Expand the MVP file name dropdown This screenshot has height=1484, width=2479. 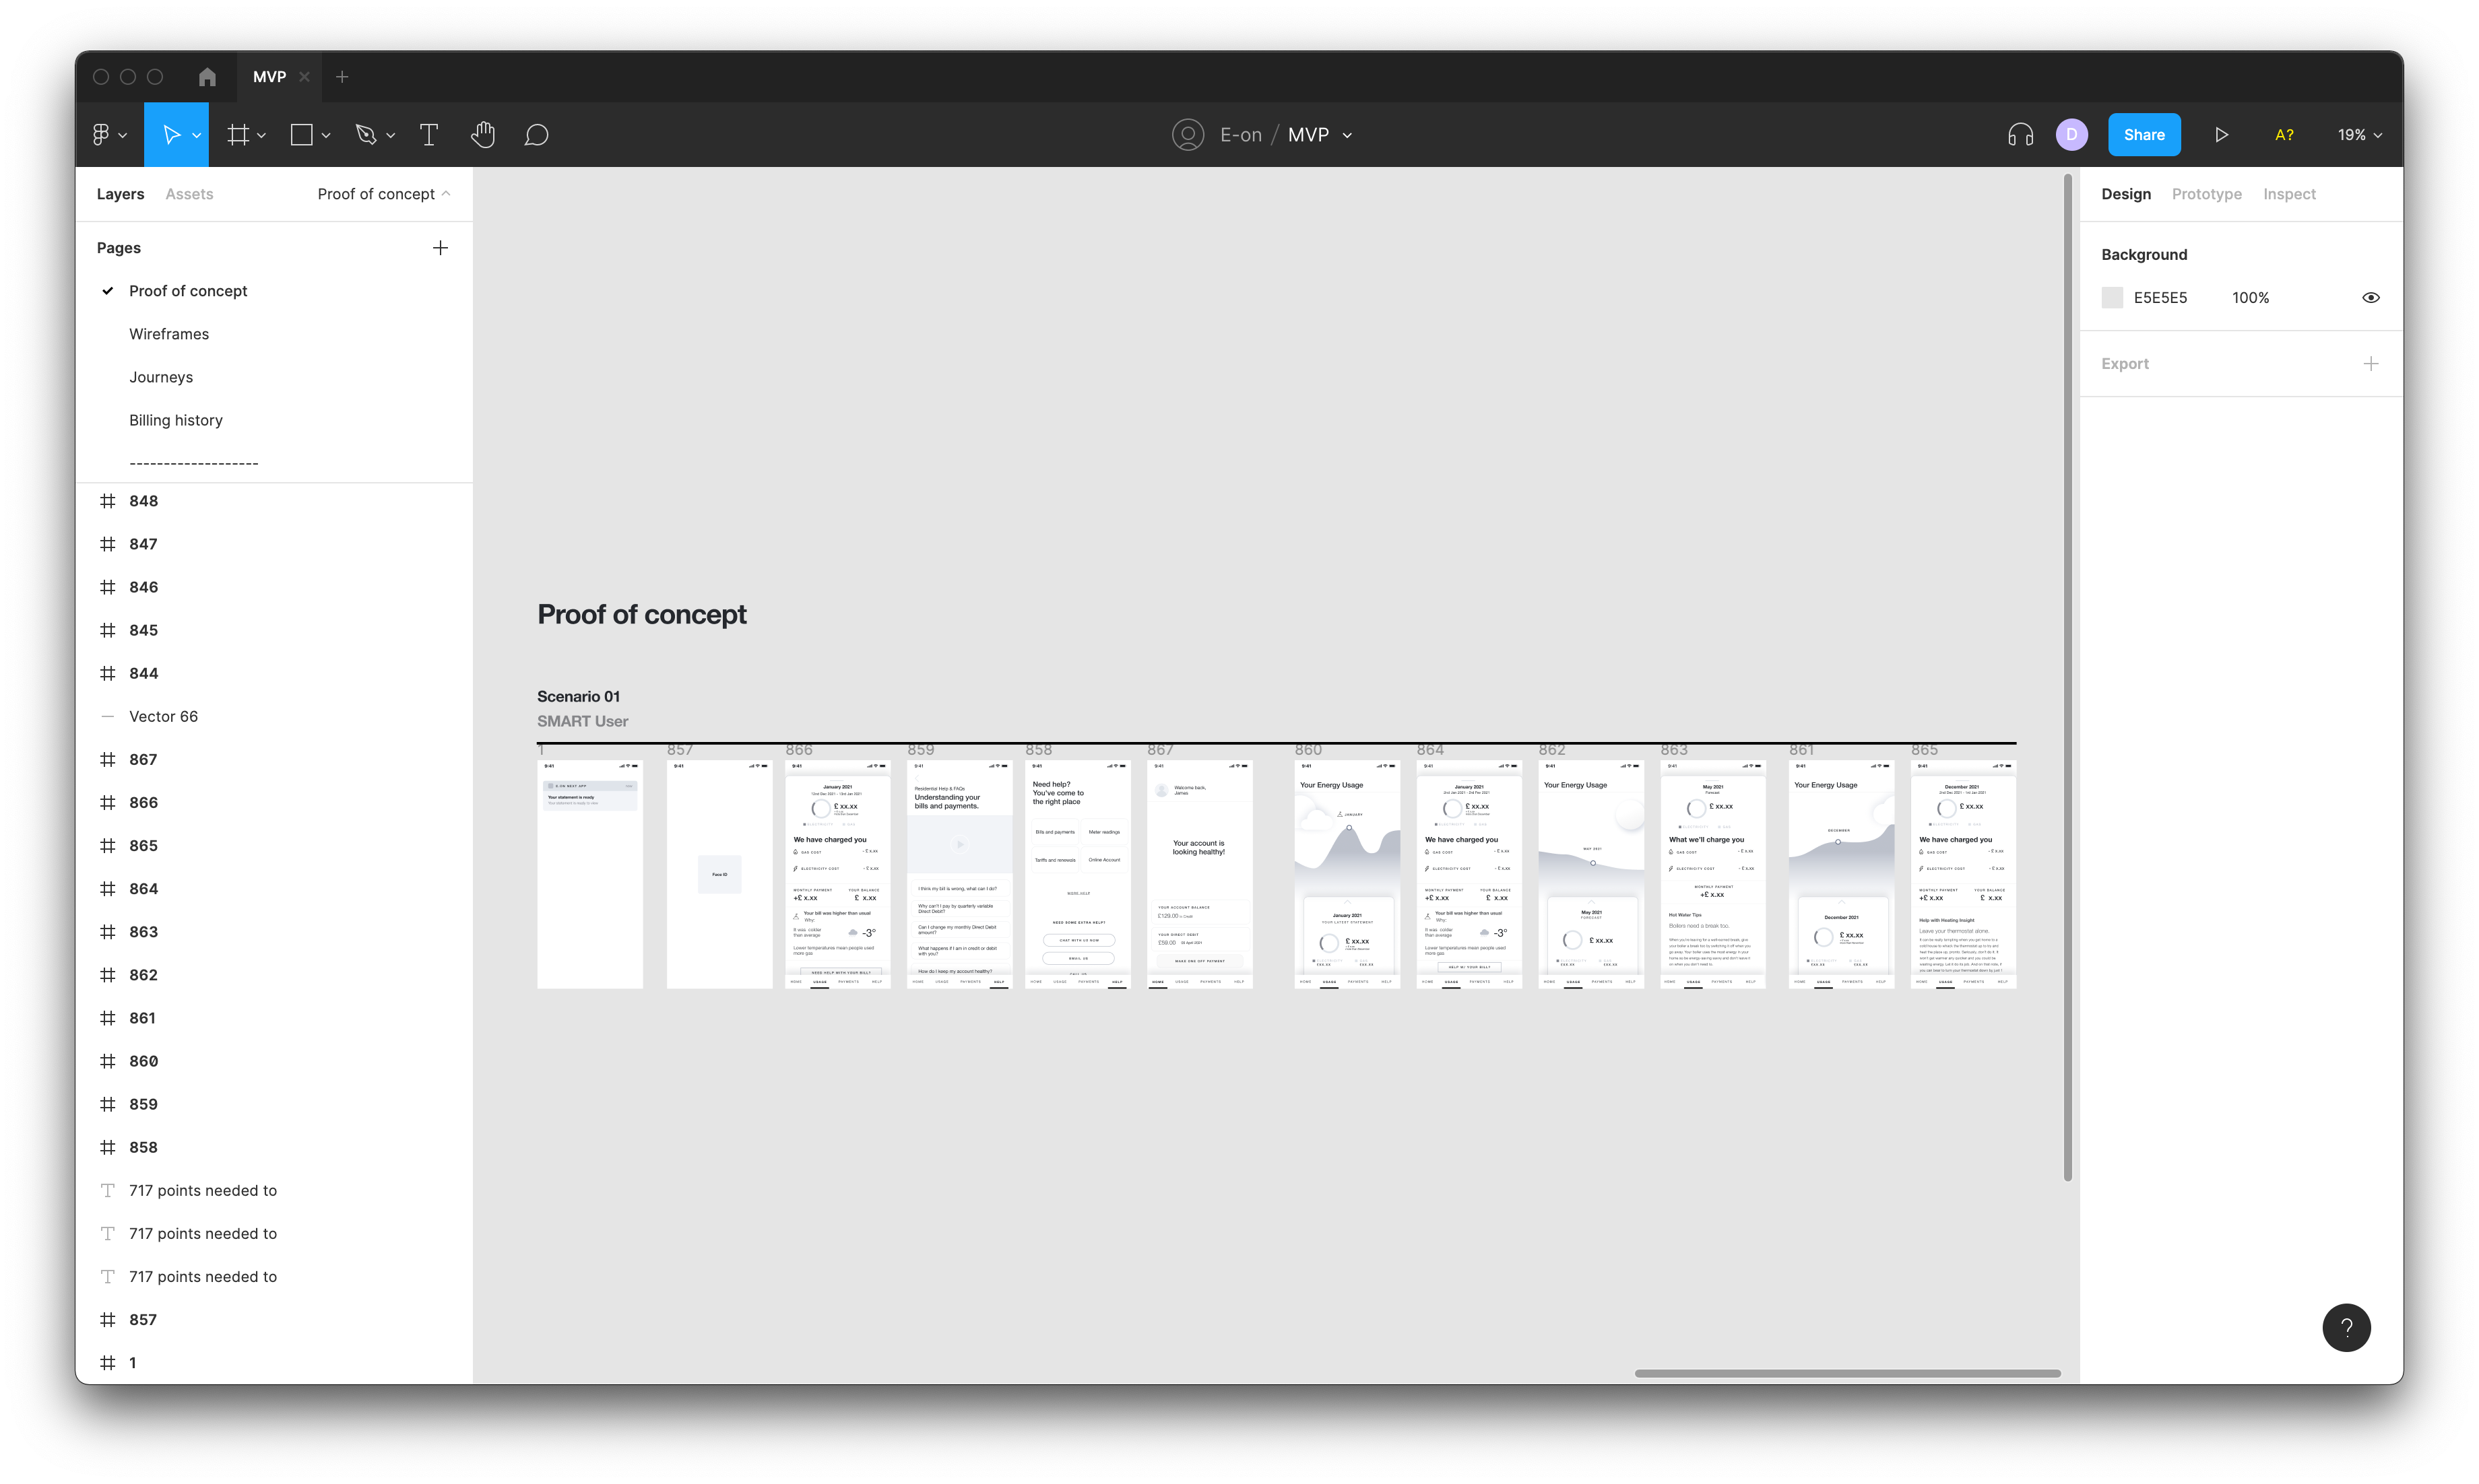[x=1347, y=135]
